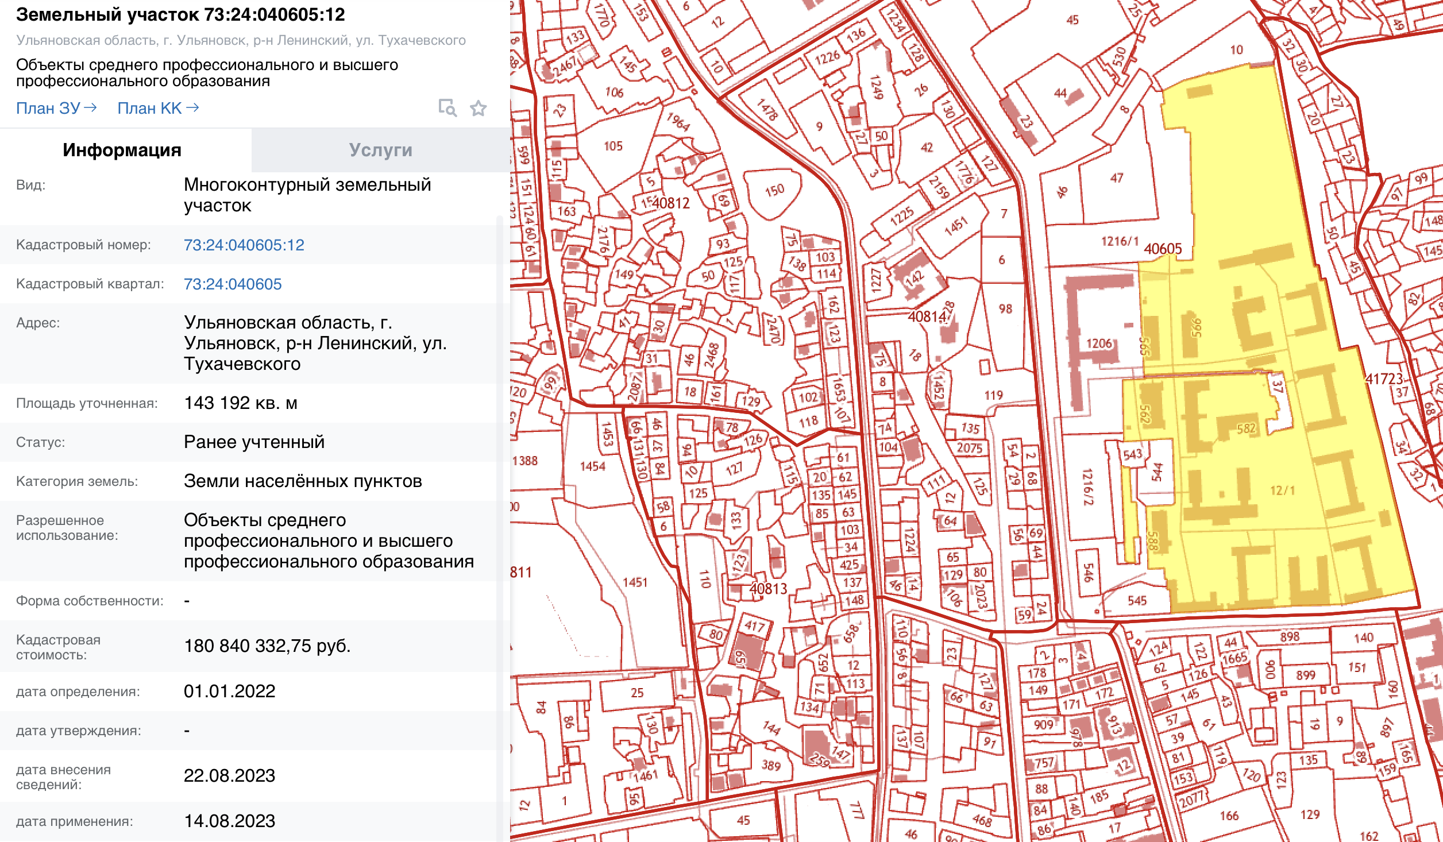Click quarter label 40812 on the map
Viewport: 1443px width, 842px height.
point(671,203)
